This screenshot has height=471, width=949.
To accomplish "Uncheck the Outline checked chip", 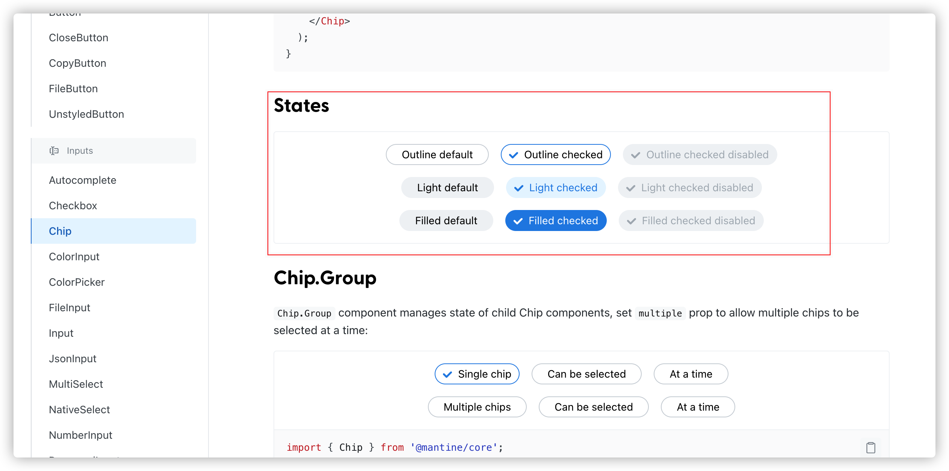I will 555,154.
